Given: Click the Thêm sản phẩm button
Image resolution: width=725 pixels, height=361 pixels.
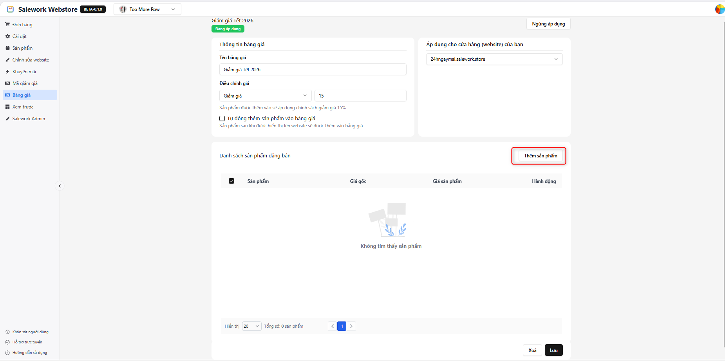Looking at the screenshot, I should point(540,156).
